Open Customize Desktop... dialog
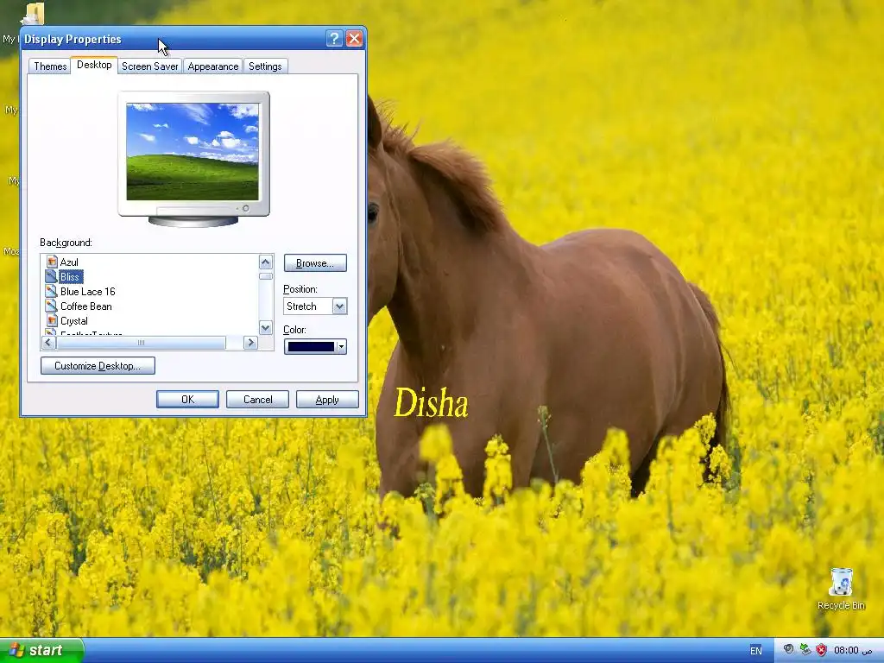Screen dimensions: 884x663 [x=98, y=365]
